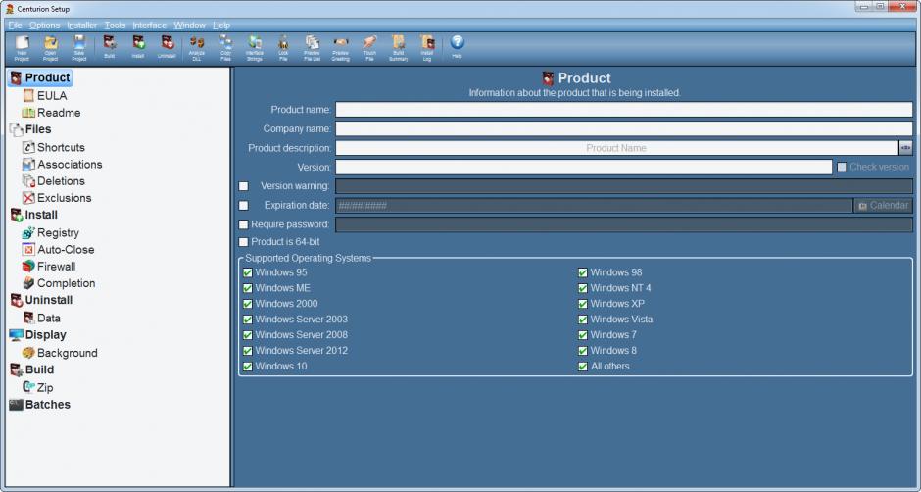
Task: Uncheck Windows 95 support
Action: coord(247,272)
